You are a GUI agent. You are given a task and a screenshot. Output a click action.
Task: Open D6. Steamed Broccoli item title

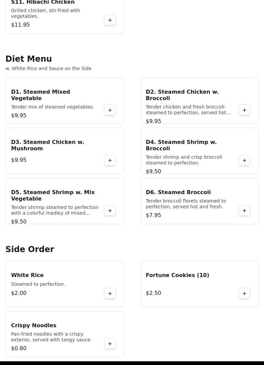coord(178,192)
